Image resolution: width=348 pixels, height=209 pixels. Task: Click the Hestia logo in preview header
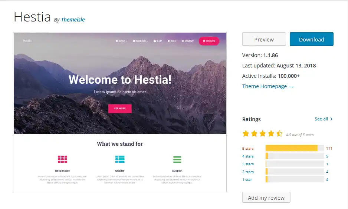27,40
